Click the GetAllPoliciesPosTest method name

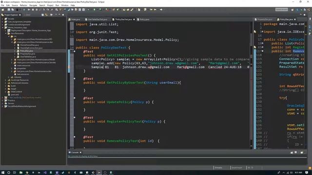pos(127,55)
